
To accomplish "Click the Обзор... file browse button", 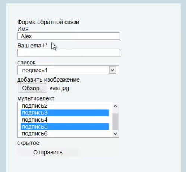I will [x=32, y=88].
